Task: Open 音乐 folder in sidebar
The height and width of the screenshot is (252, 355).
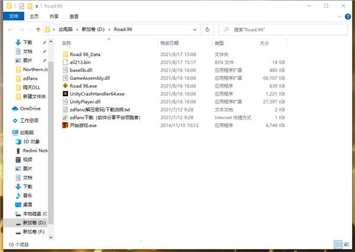Action: click(24, 195)
